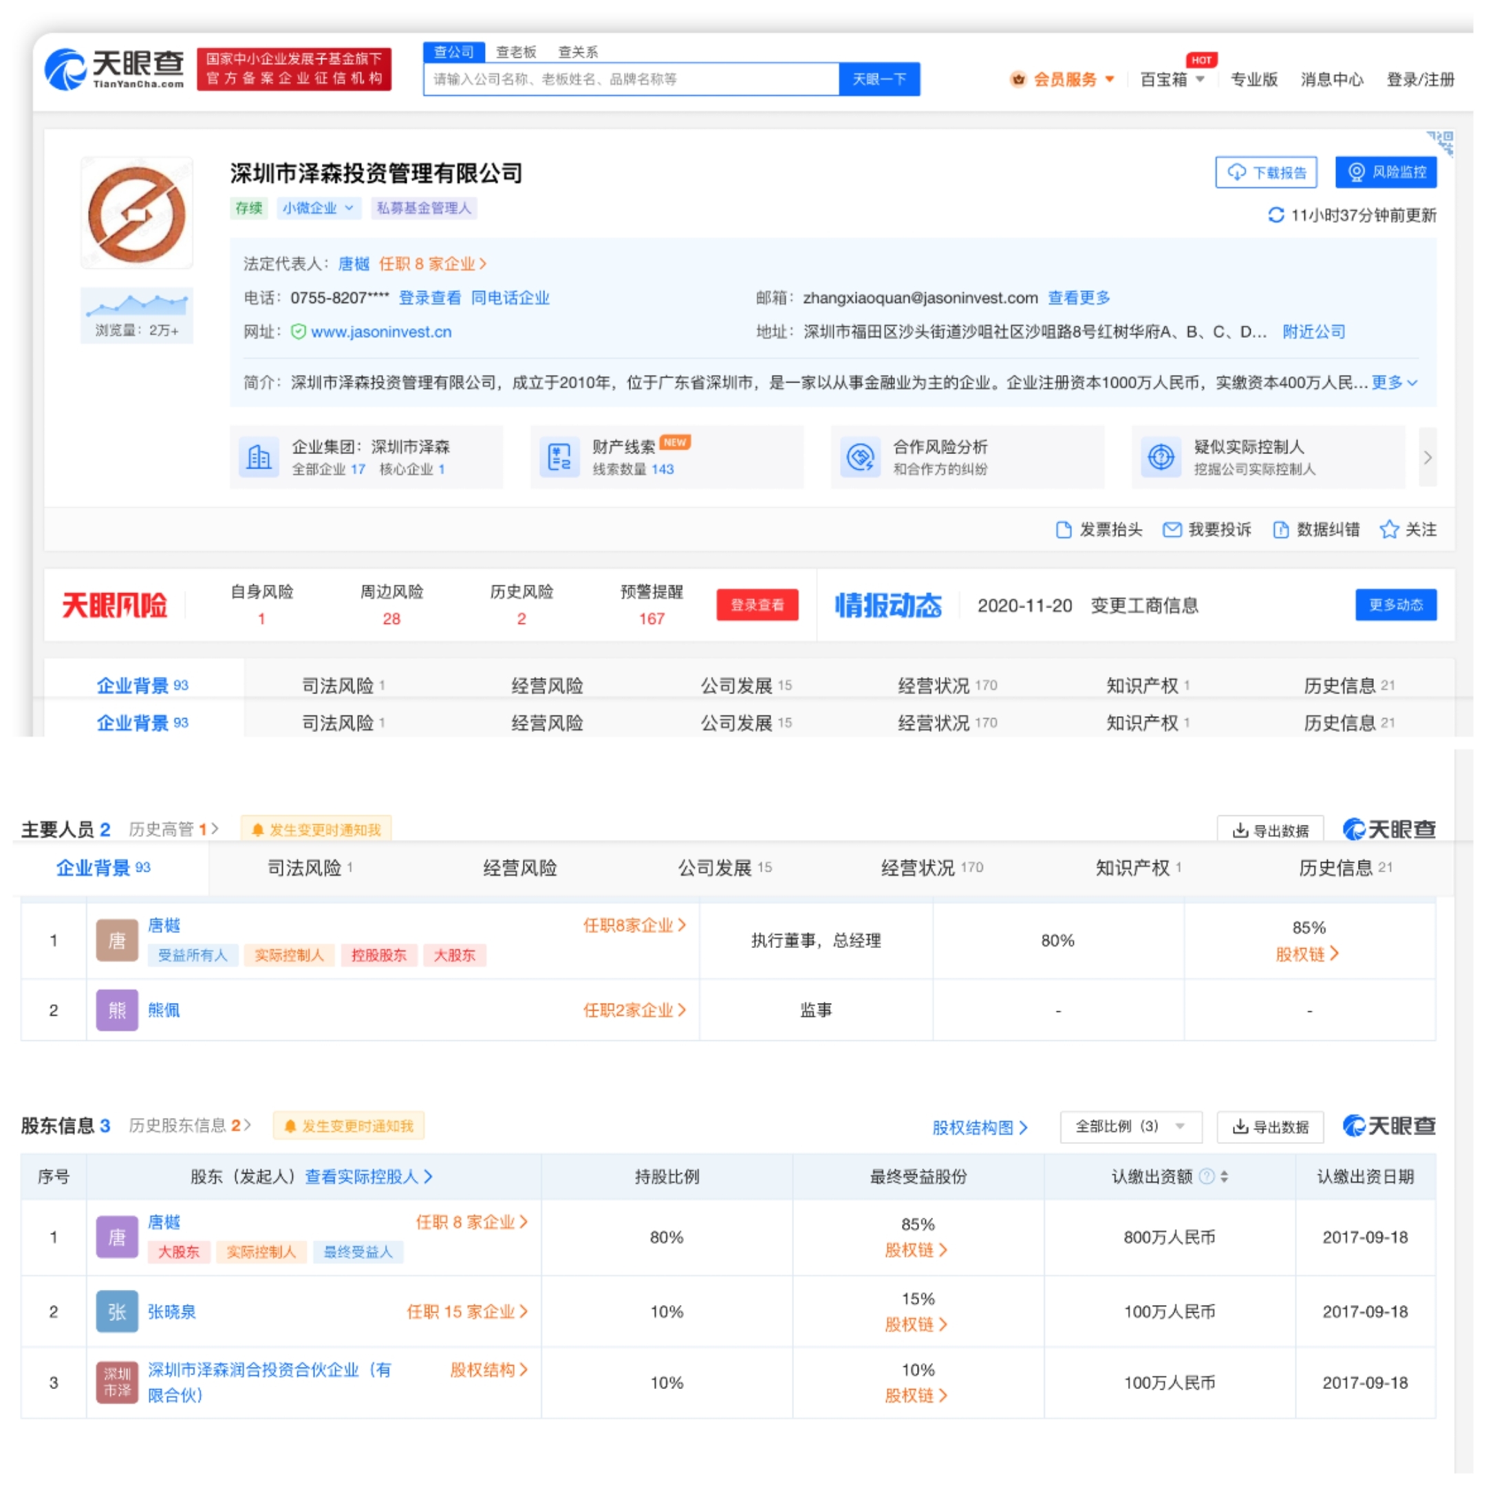Click the 天眼一下 search button
Screen dimensions: 1486x1486
(879, 79)
